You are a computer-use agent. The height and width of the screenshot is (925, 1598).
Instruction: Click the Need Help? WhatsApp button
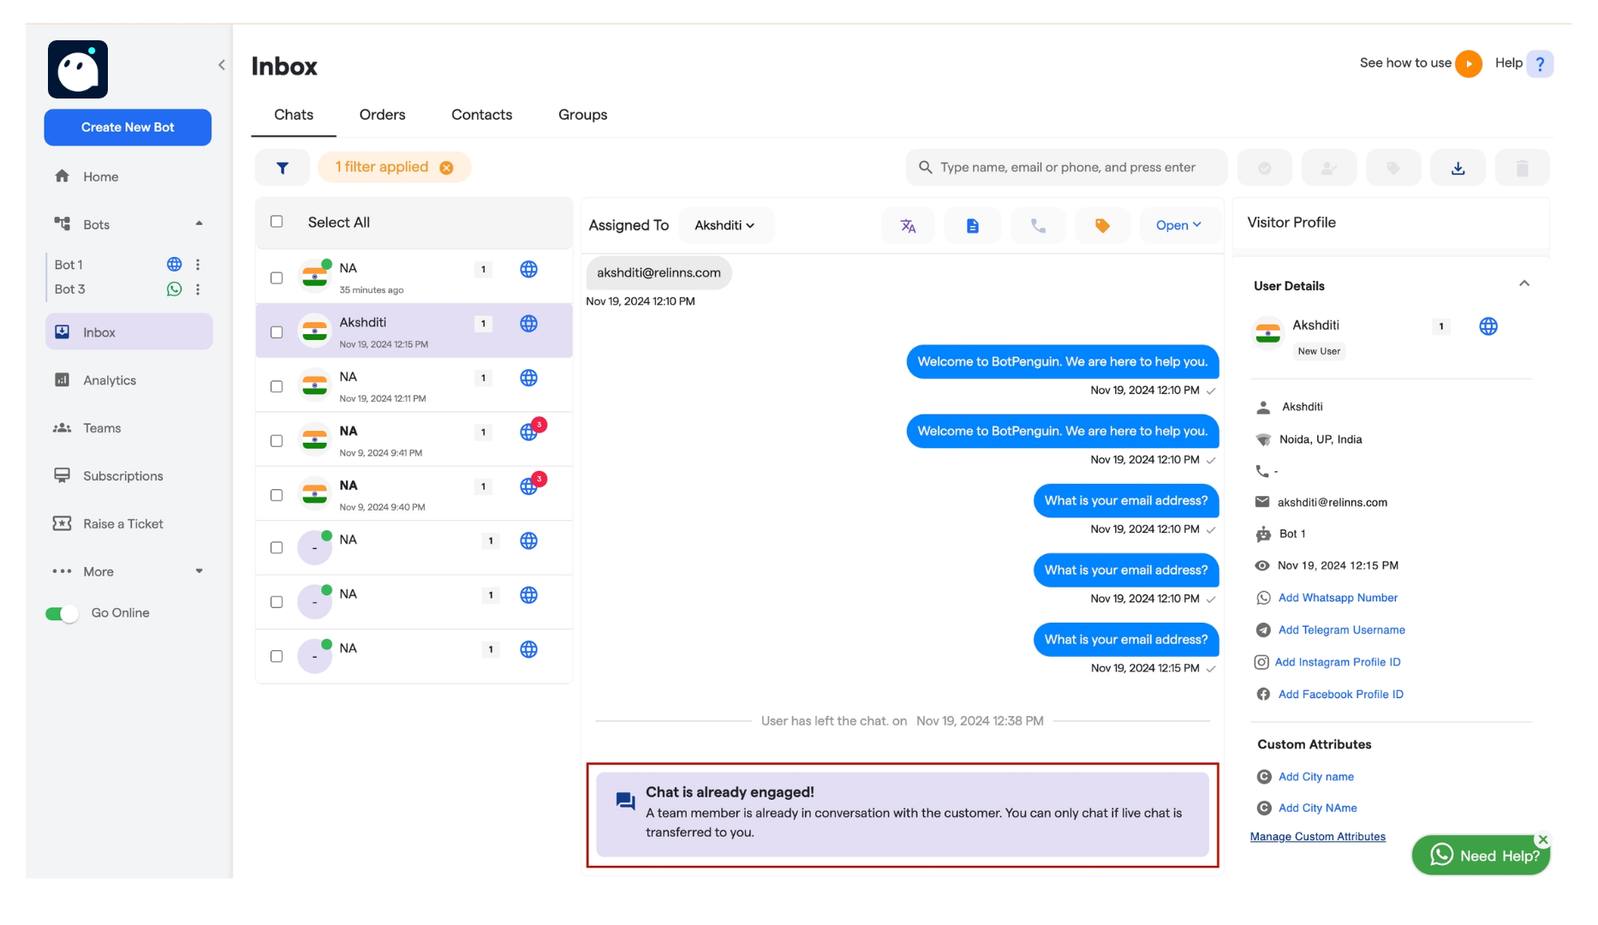pos(1482,856)
